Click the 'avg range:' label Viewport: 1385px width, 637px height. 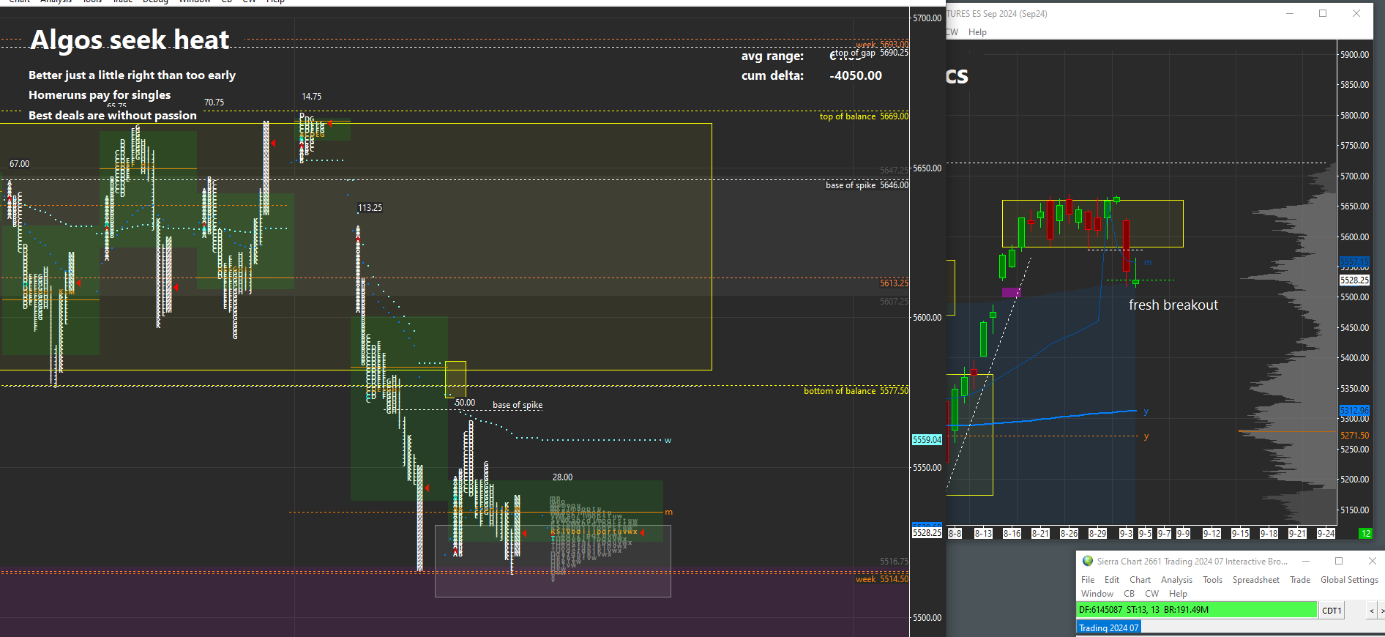[x=772, y=56]
